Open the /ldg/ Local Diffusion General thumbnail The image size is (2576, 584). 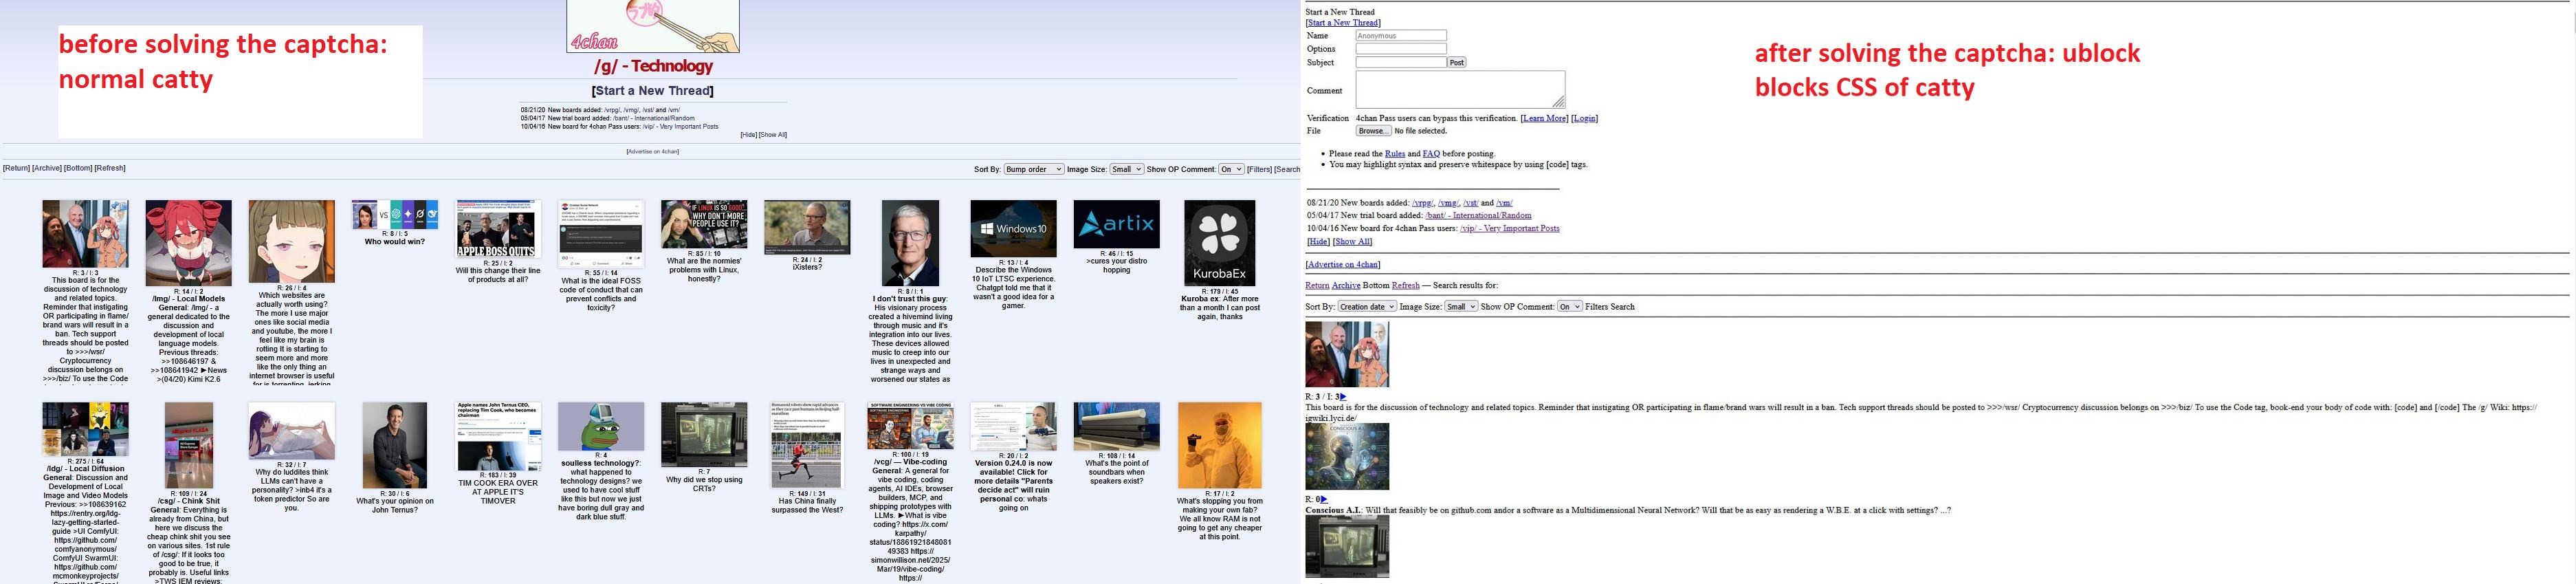click(85, 429)
